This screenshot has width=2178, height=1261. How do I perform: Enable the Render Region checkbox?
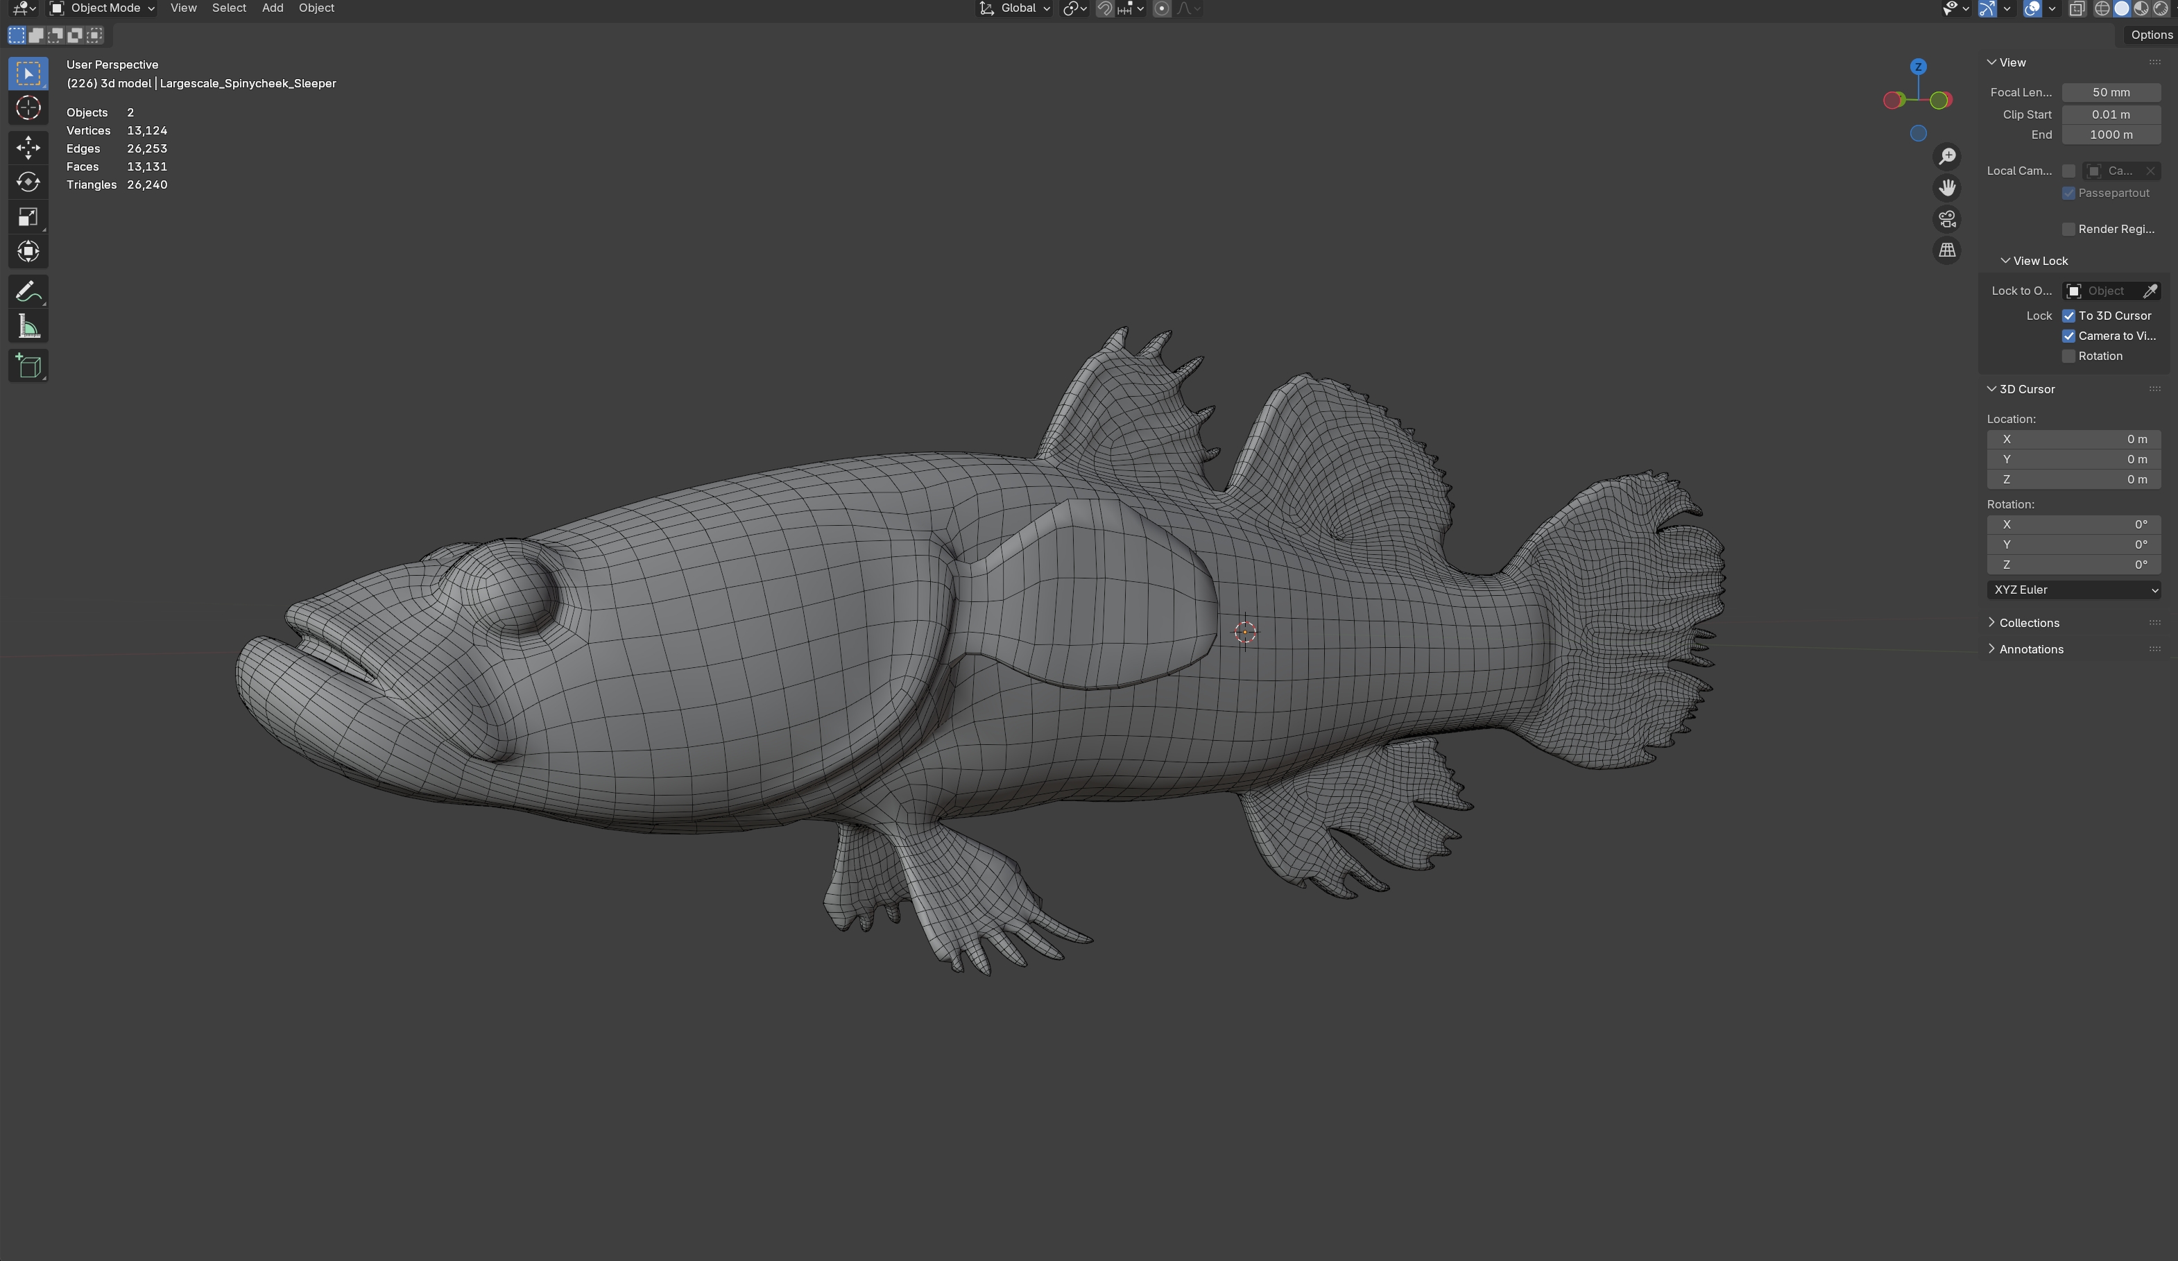[x=2068, y=229]
